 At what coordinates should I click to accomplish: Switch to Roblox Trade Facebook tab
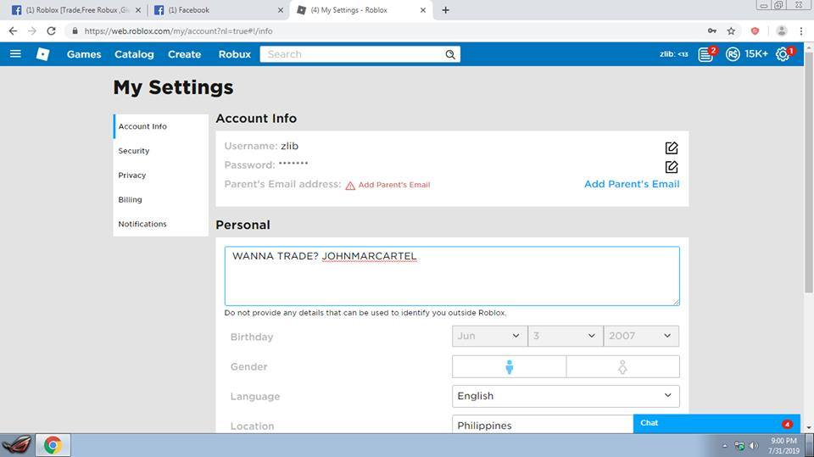tap(75, 10)
